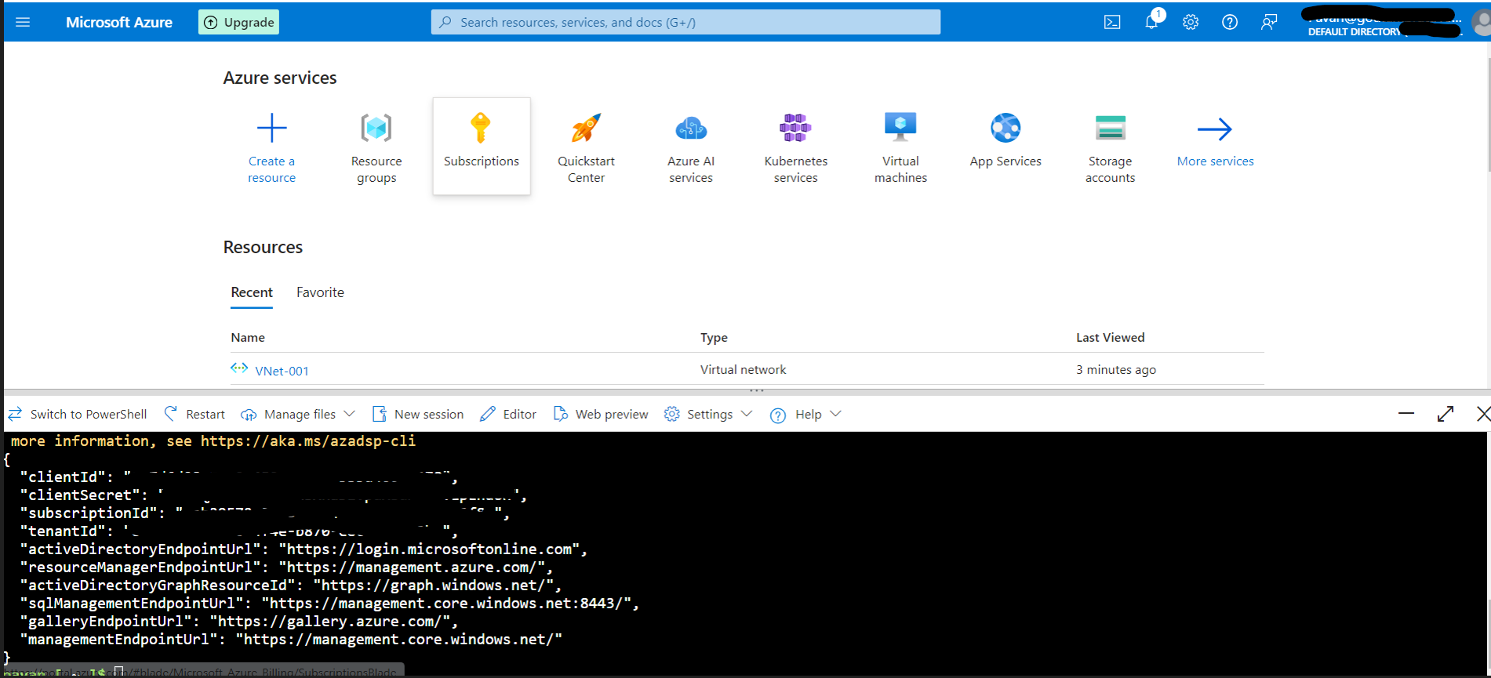Screen dimensions: 1491x678
Task: Open the header help question mark
Action: coord(1230,22)
